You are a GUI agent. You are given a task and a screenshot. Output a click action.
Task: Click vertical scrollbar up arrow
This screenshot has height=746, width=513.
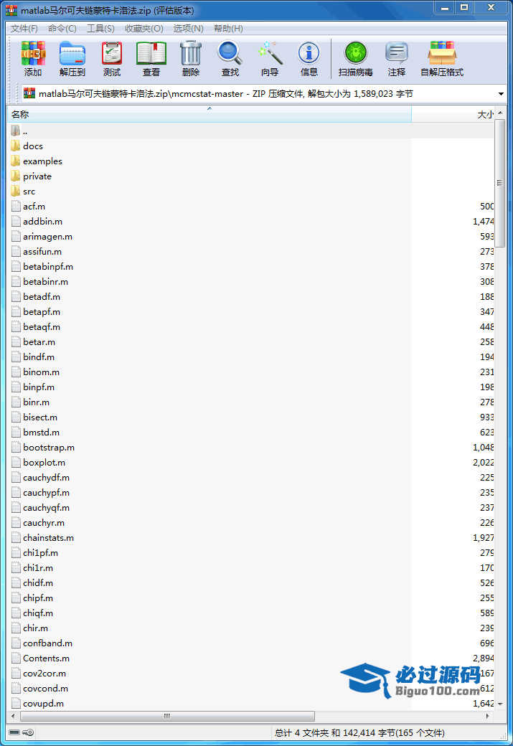(x=499, y=113)
